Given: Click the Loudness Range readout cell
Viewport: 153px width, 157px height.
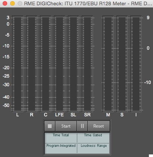Looking at the screenshot, I should click(93, 148).
